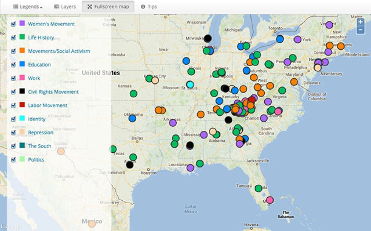This screenshot has height=231, width=371.
Task: Disable the Work category checkbox
Action: (x=13, y=78)
